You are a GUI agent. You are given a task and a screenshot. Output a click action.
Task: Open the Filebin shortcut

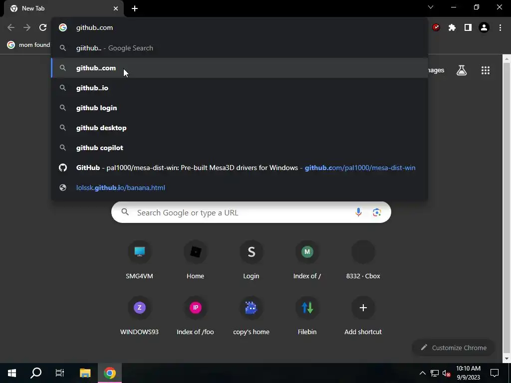(x=307, y=316)
